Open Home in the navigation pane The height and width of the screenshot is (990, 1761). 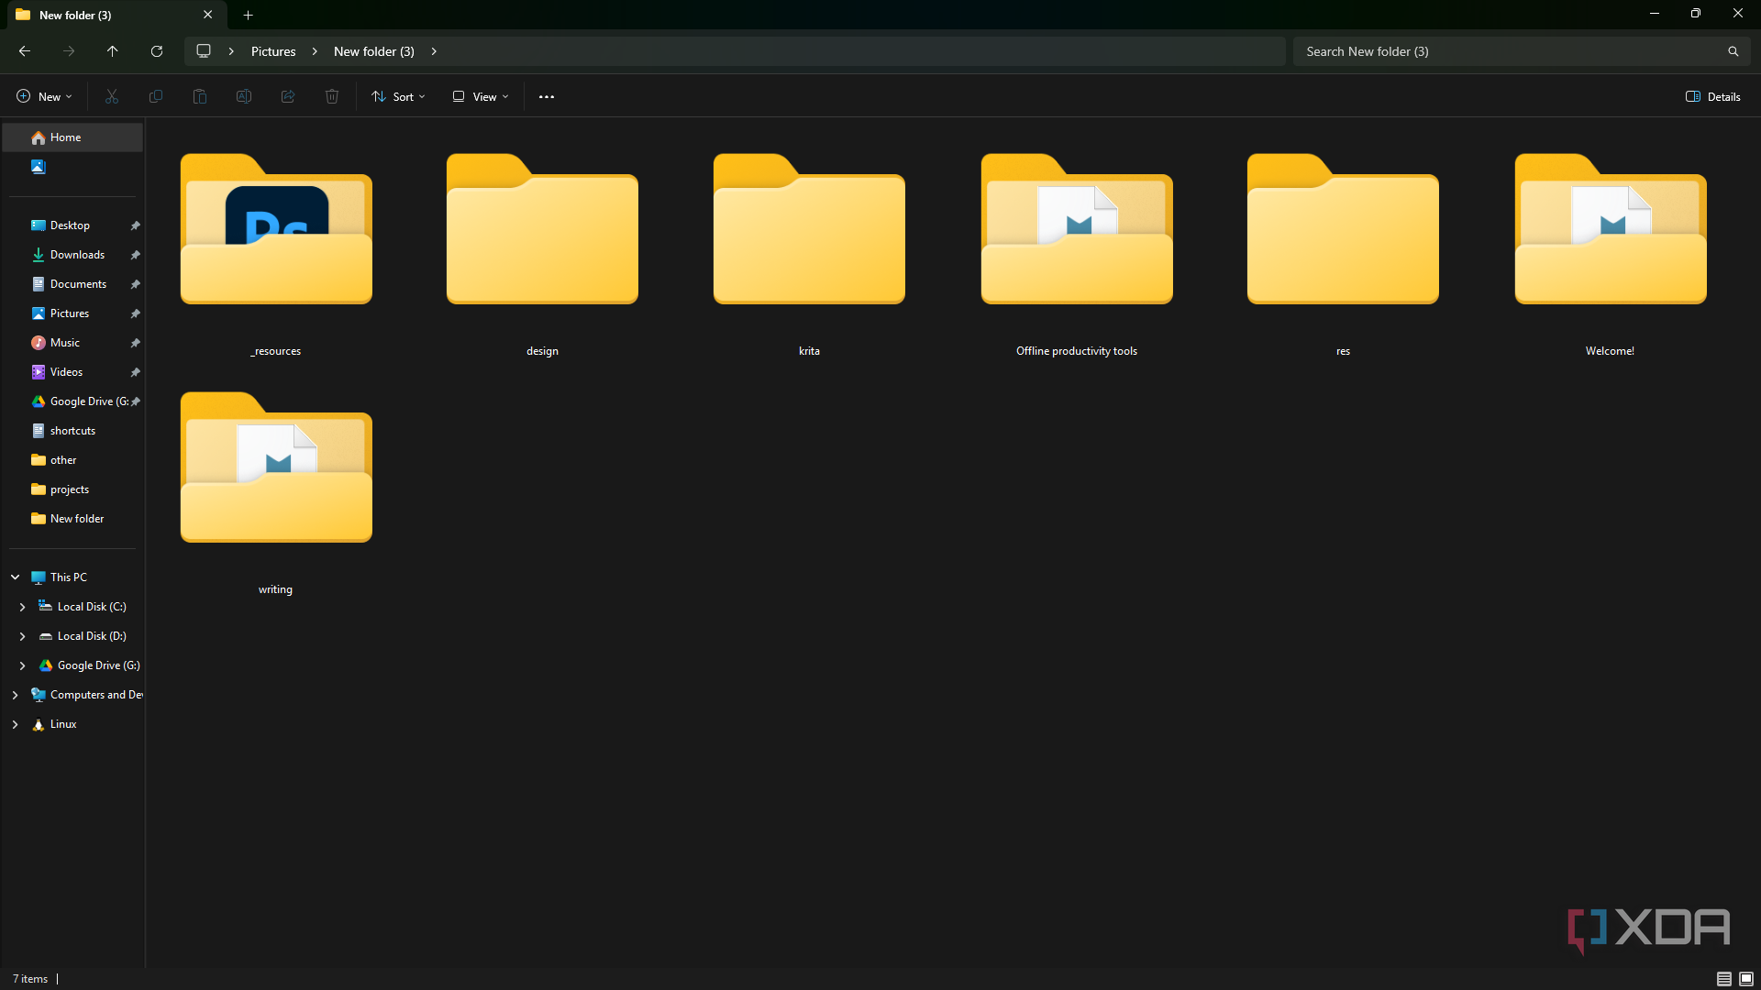click(73, 137)
